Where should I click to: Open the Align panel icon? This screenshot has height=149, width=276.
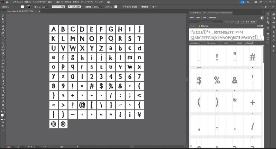[268, 19]
